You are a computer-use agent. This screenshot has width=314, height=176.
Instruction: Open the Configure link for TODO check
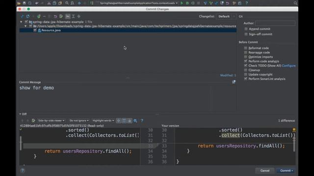[288, 66]
